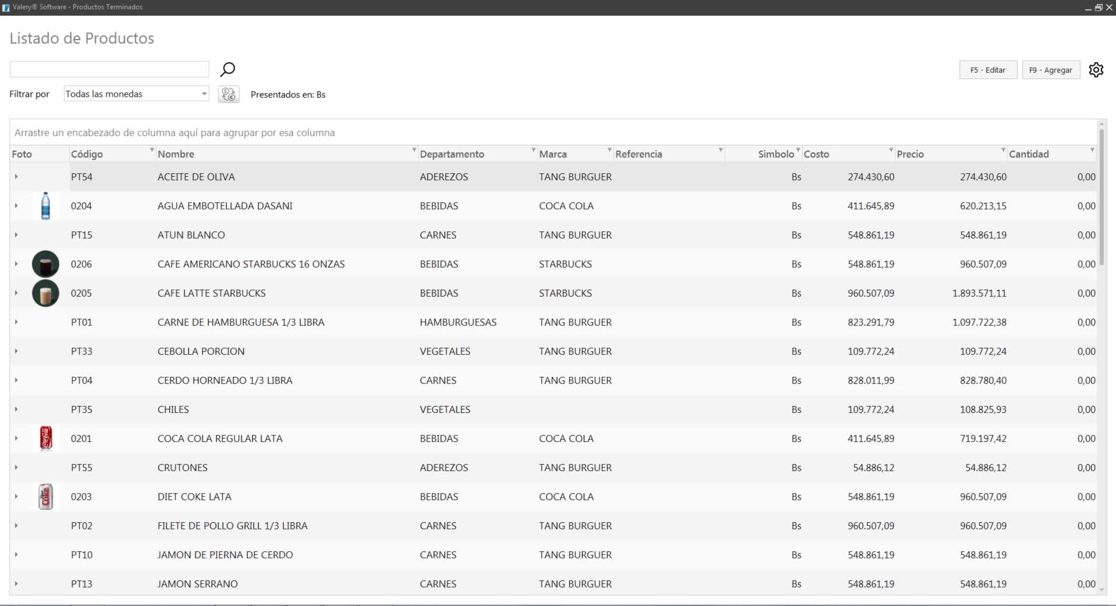Expand the DIET COKE LATA row
Screen dimensions: 1116x606
(x=16, y=497)
